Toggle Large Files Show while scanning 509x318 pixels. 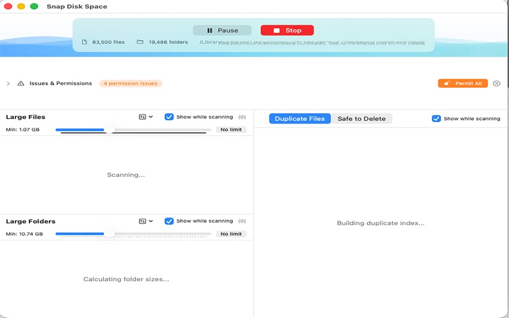pos(169,117)
